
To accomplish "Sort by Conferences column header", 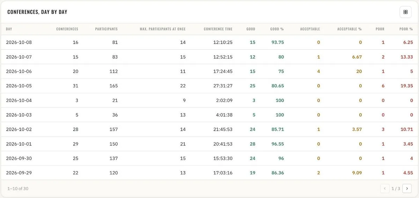I will (67, 29).
